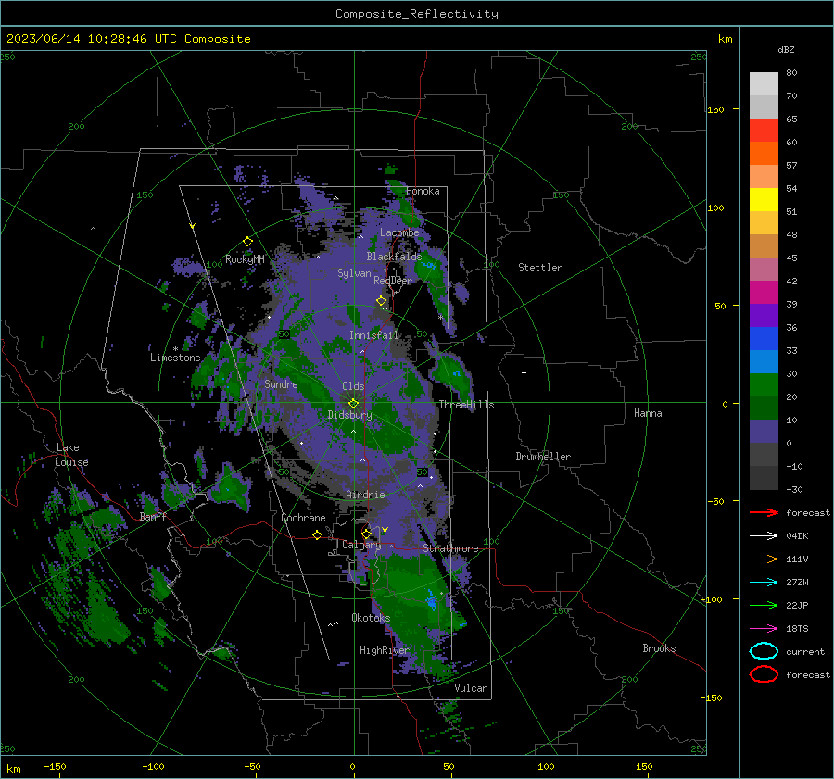
Task: Click the Brooks label
Action: (659, 648)
